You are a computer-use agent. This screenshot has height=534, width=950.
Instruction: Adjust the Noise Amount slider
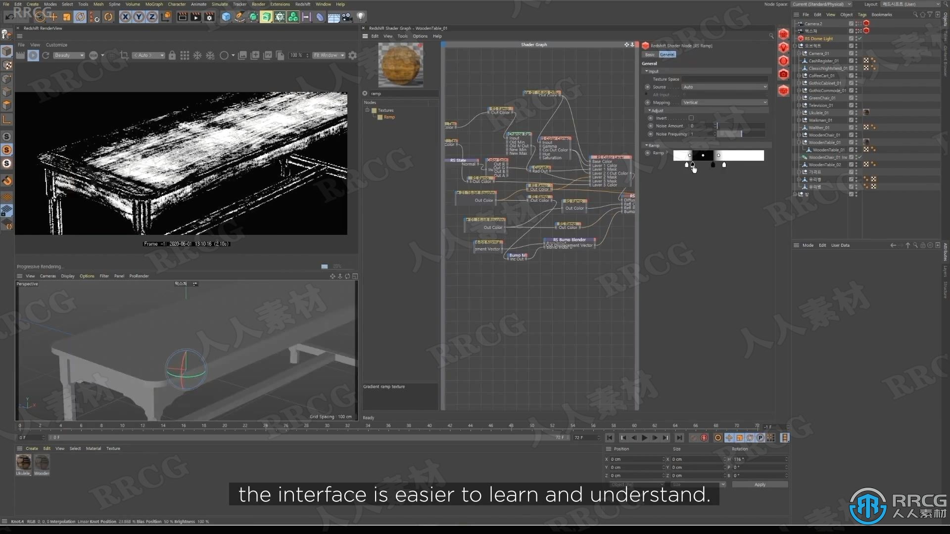click(x=741, y=126)
